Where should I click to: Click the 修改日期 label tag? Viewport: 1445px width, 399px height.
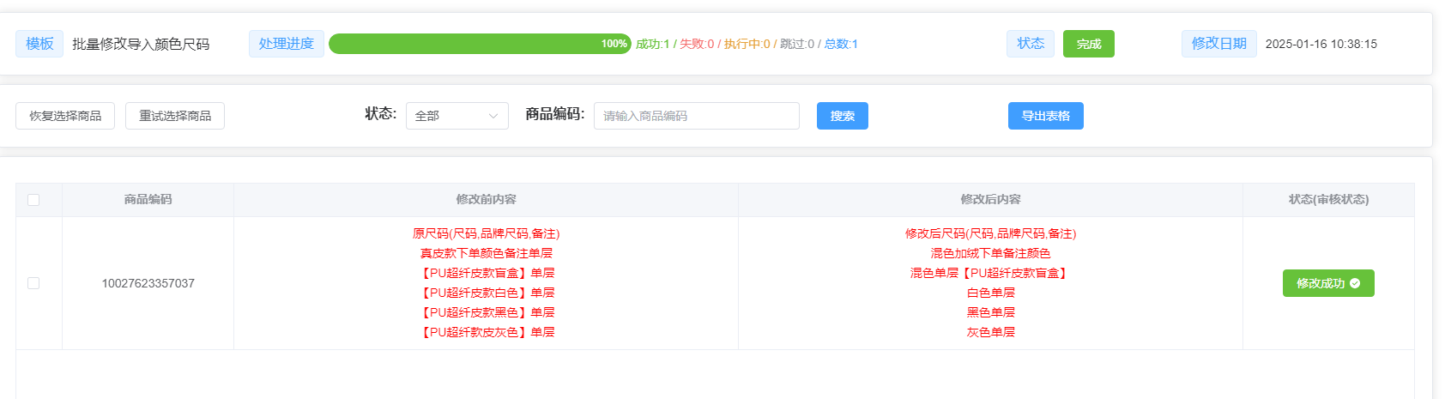[1218, 44]
